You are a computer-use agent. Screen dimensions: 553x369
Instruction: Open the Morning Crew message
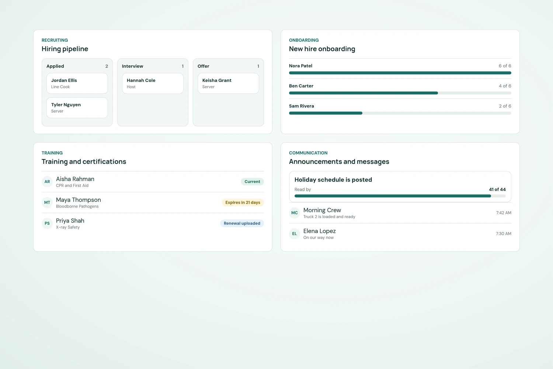point(400,213)
